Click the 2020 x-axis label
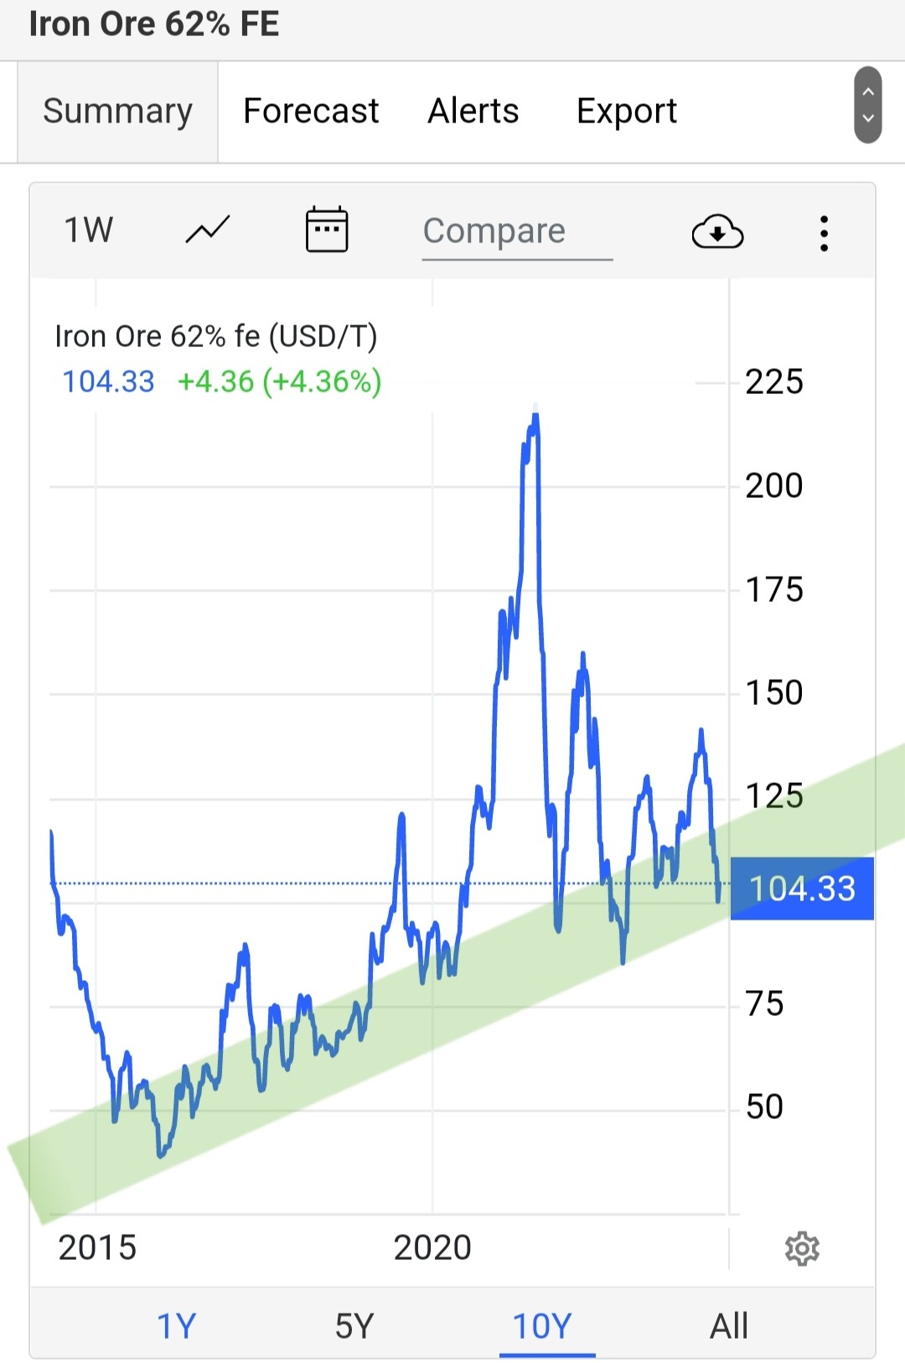Viewport: 905px width, 1363px height. click(432, 1247)
